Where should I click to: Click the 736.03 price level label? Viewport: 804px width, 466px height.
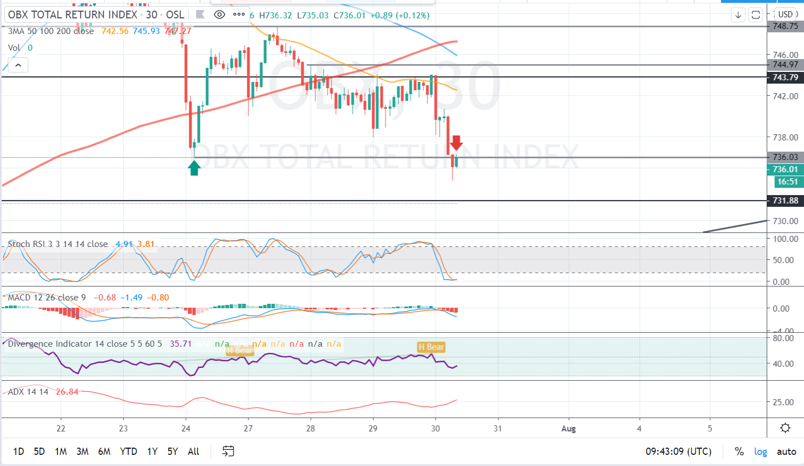click(x=785, y=157)
